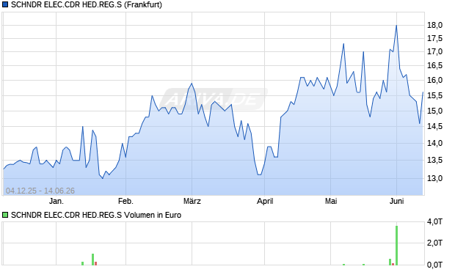Click the 'Jan.' month axis label
This screenshot has height=272, width=455.
click(57, 201)
